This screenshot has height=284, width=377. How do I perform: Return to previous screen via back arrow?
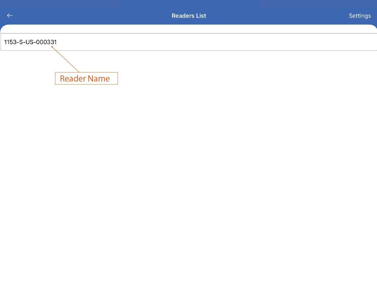(x=10, y=16)
